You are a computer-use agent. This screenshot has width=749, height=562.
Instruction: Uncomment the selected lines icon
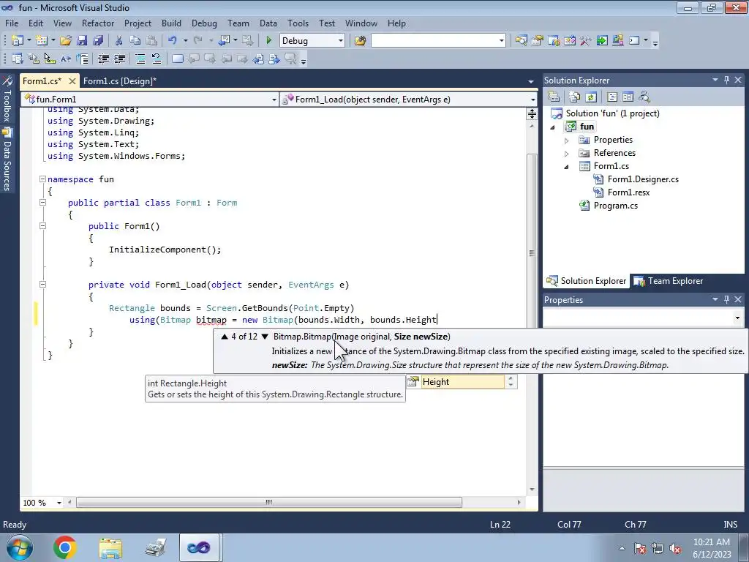click(x=157, y=59)
